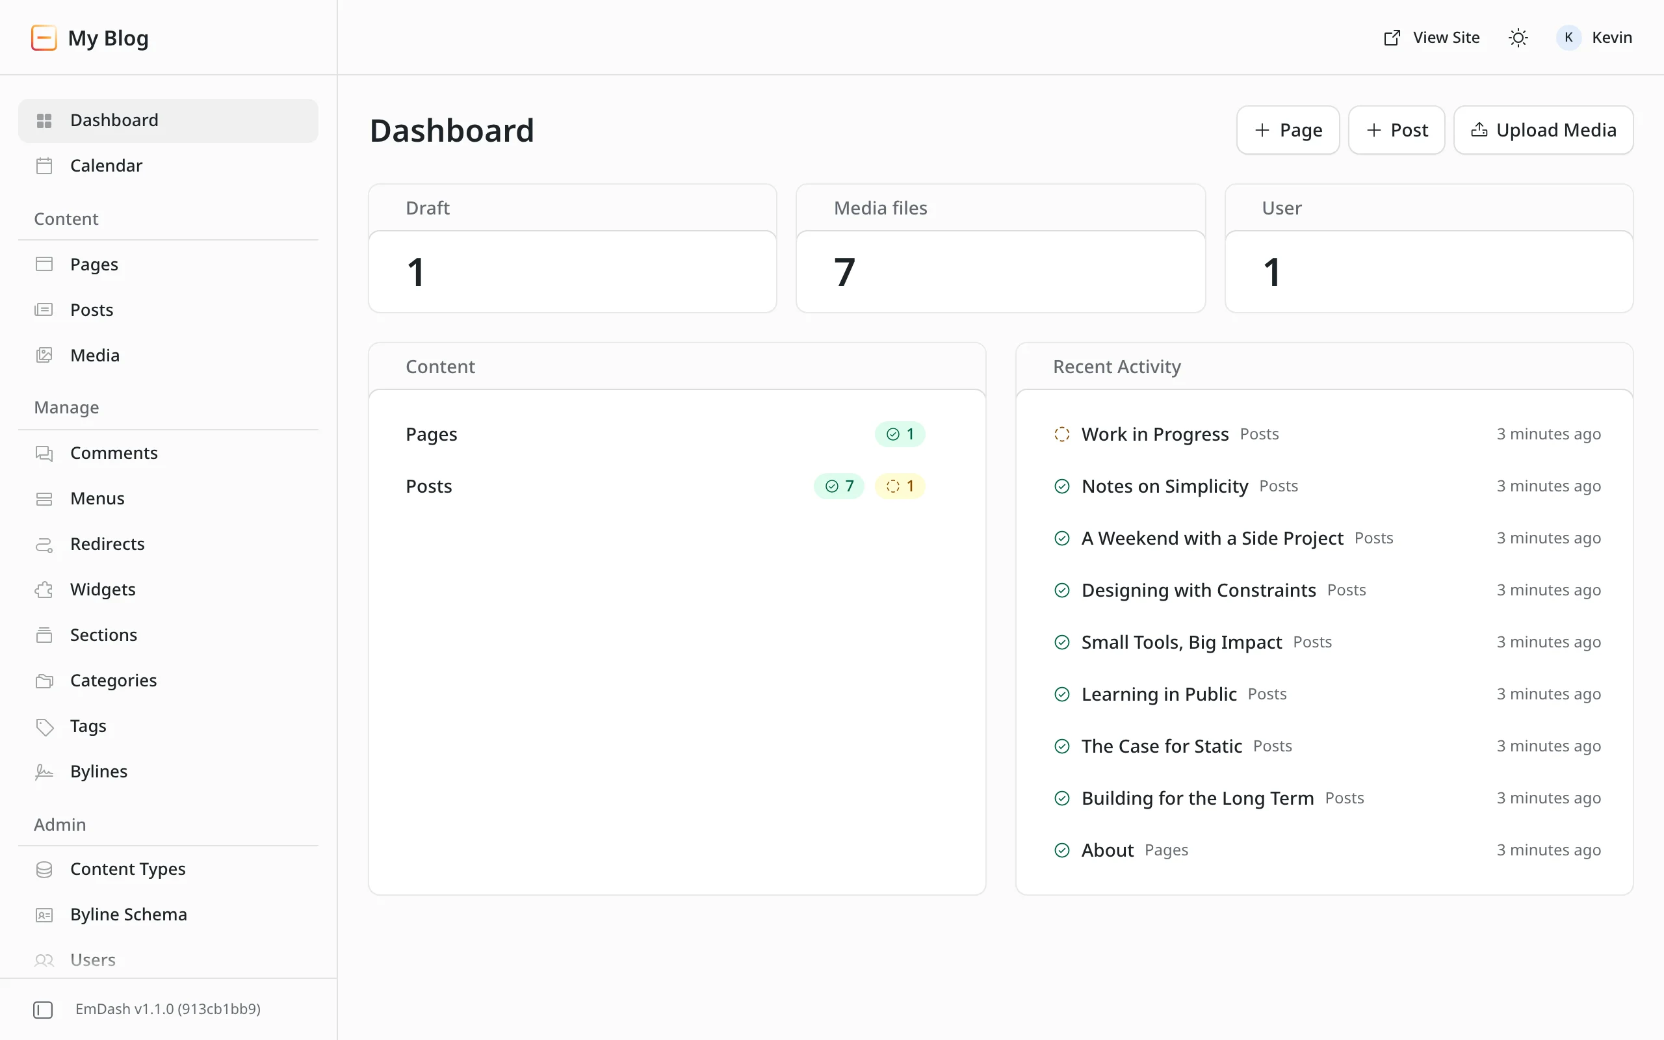Image resolution: width=1664 pixels, height=1040 pixels.
Task: Click published check icon beside Notes on Simplicity
Action: pyautogui.click(x=1061, y=486)
